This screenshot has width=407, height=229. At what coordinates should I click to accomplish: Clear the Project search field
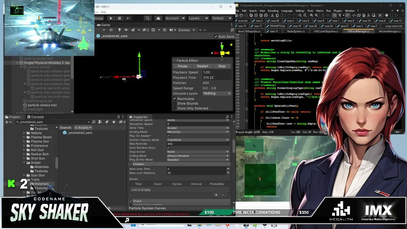89,122
